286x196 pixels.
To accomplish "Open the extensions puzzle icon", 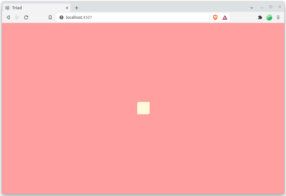I will click(260, 17).
